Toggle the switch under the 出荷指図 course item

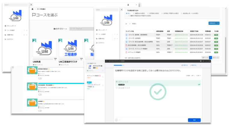tap(40, 111)
